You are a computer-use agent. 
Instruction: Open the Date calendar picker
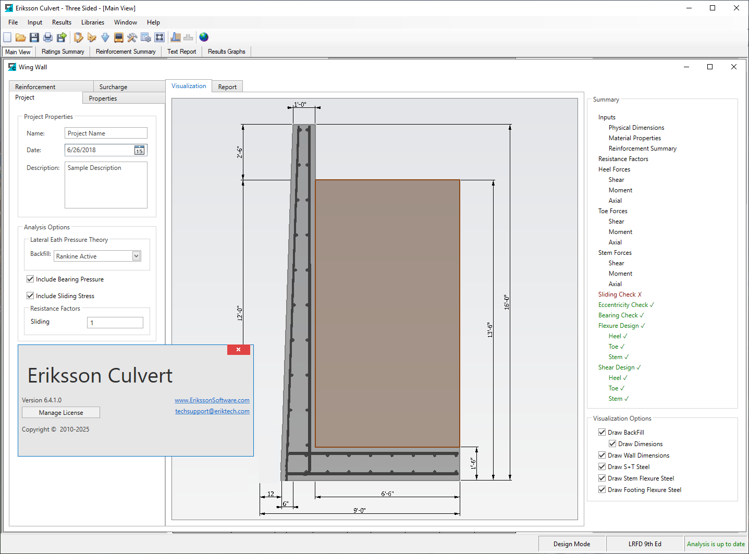(139, 150)
